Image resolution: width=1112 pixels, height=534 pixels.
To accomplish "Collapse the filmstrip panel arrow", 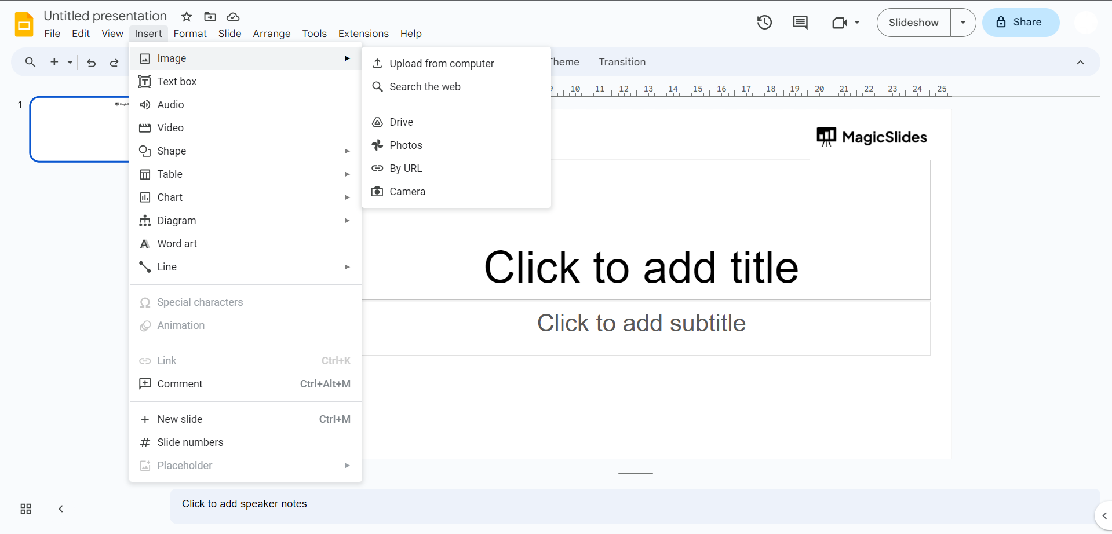I will point(60,509).
